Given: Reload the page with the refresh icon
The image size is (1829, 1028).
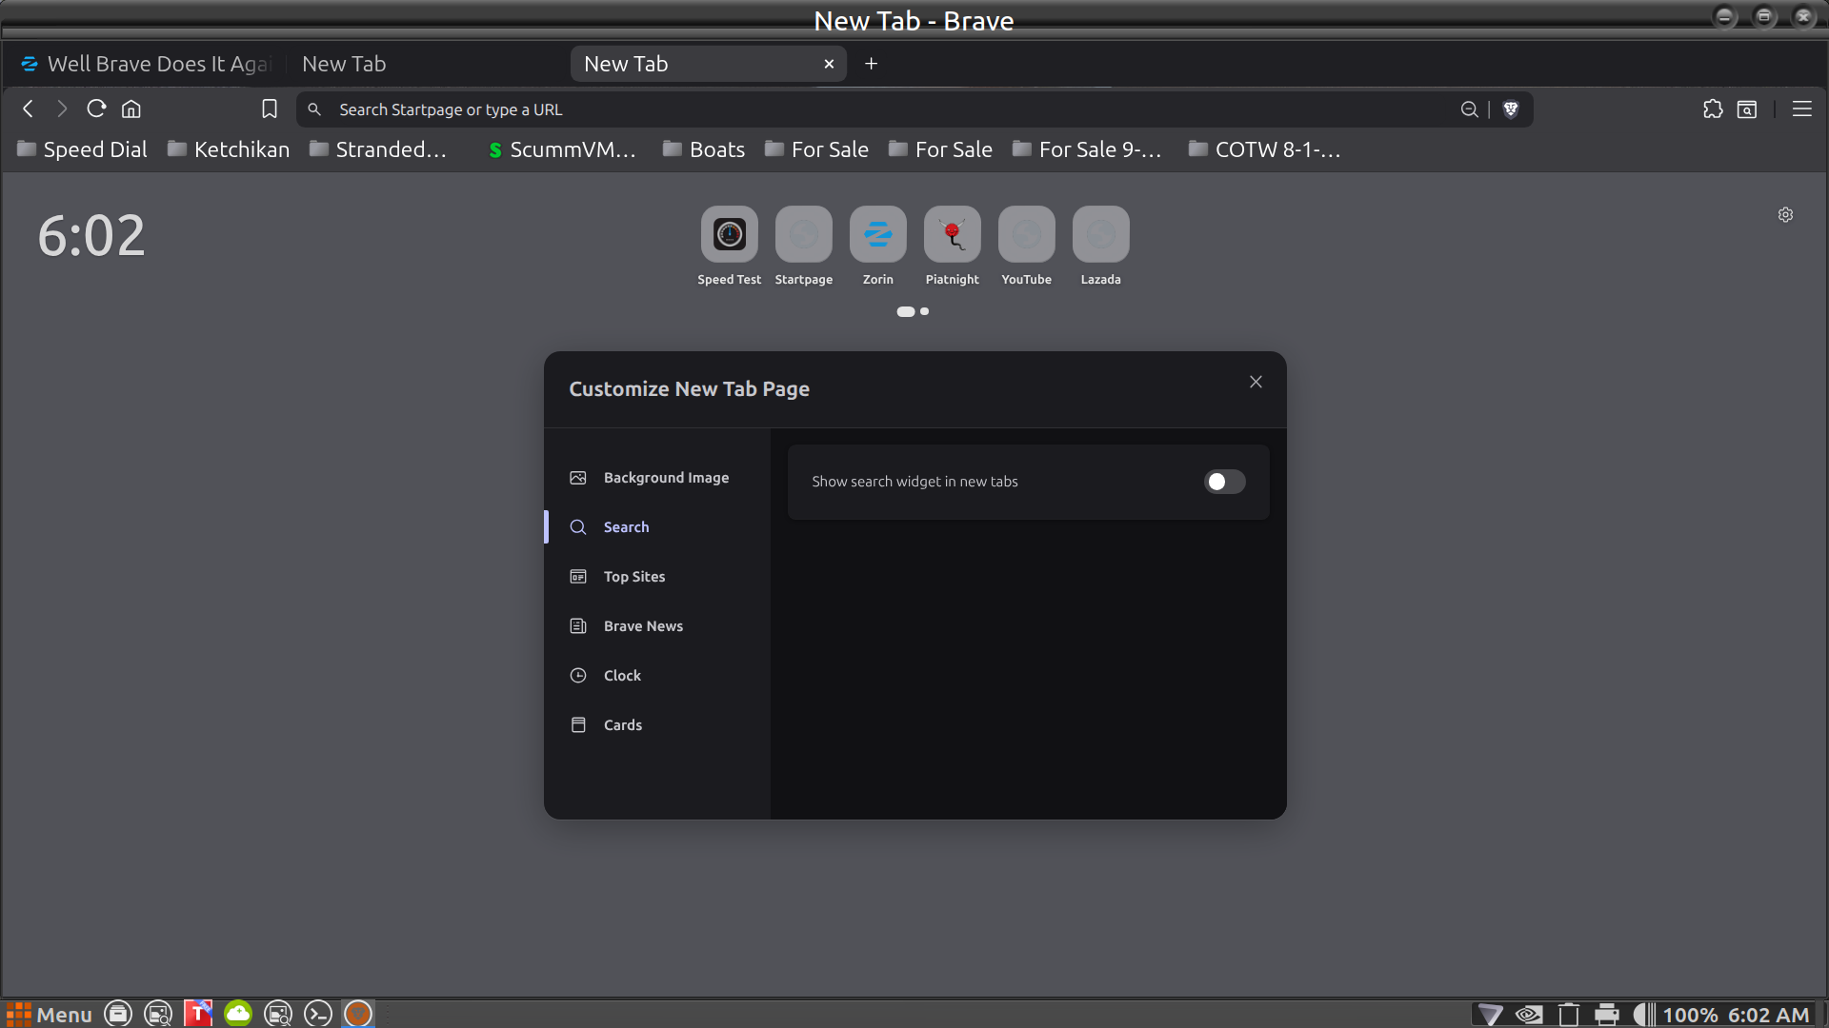Looking at the screenshot, I should pyautogui.click(x=96, y=109).
